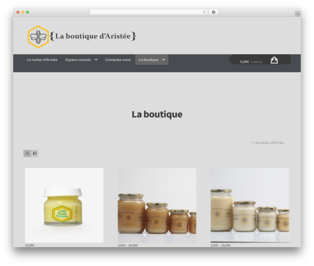Click the browser extension icon beside address bar
314x266 pixels.
pyautogui.click(x=214, y=13)
